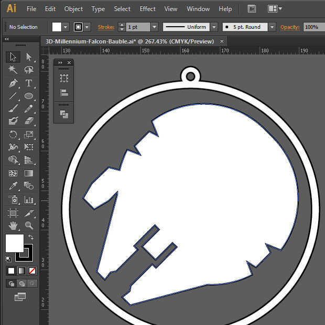Collapse the tools panel with double arrows
Viewport: 325px width, 325px height.
click(7, 39)
